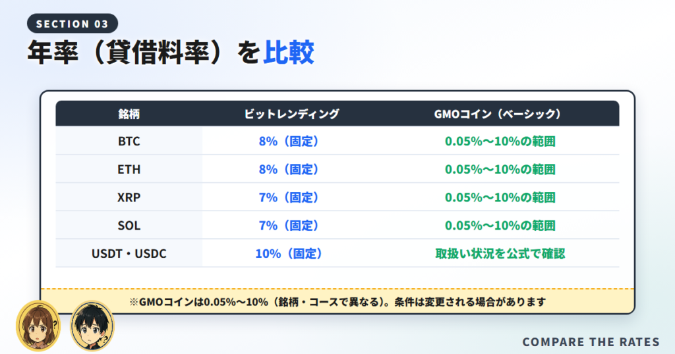Select the USDT・USDC row label

pos(129,253)
